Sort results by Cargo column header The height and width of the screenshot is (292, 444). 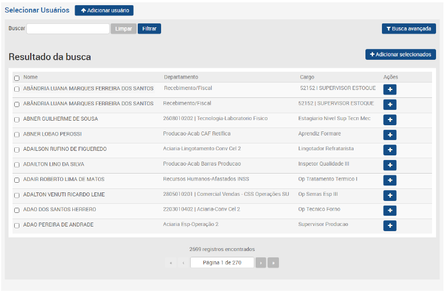pos(307,77)
